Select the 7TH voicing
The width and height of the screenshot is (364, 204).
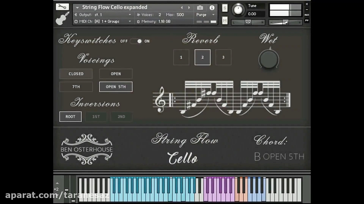coord(76,87)
